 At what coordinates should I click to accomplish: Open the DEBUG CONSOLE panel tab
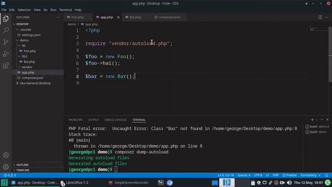coord(115,120)
